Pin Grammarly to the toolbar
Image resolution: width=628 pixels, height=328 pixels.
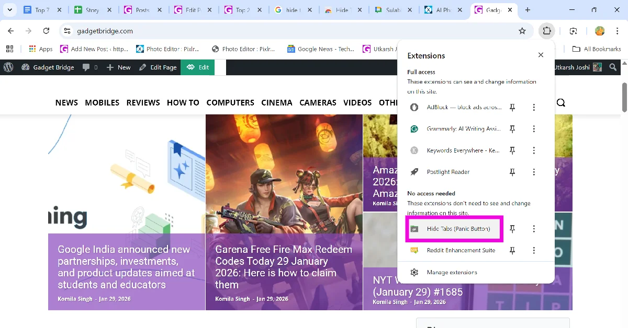pos(512,128)
